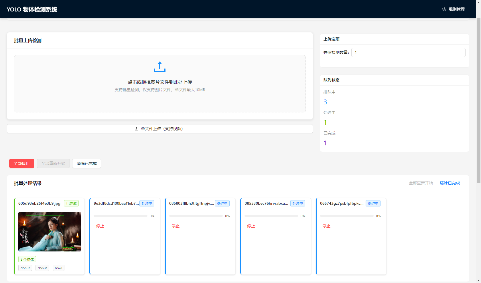The height and width of the screenshot is (283, 481).
Task: Click the upload arrow icon in drop zone
Action: [160, 67]
